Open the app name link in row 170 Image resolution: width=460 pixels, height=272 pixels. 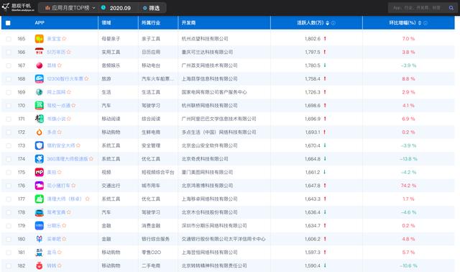(59, 106)
